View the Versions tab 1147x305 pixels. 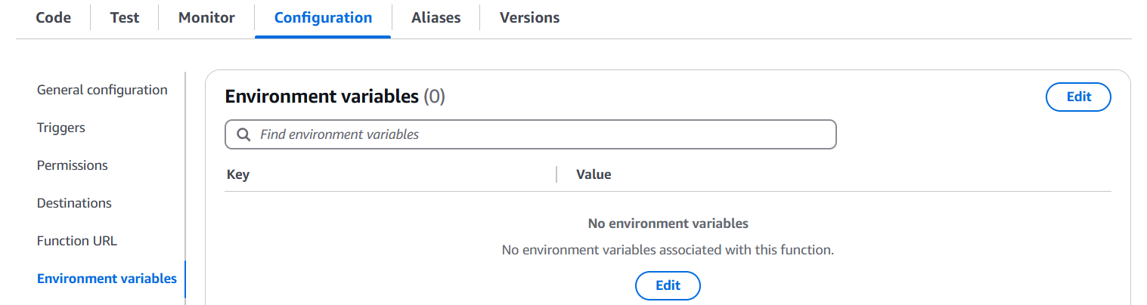[x=530, y=17]
